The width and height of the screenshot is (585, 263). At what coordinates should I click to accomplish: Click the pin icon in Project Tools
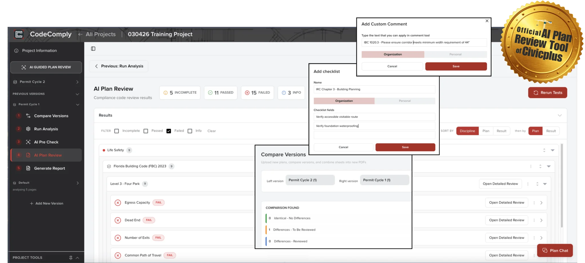[x=71, y=258]
